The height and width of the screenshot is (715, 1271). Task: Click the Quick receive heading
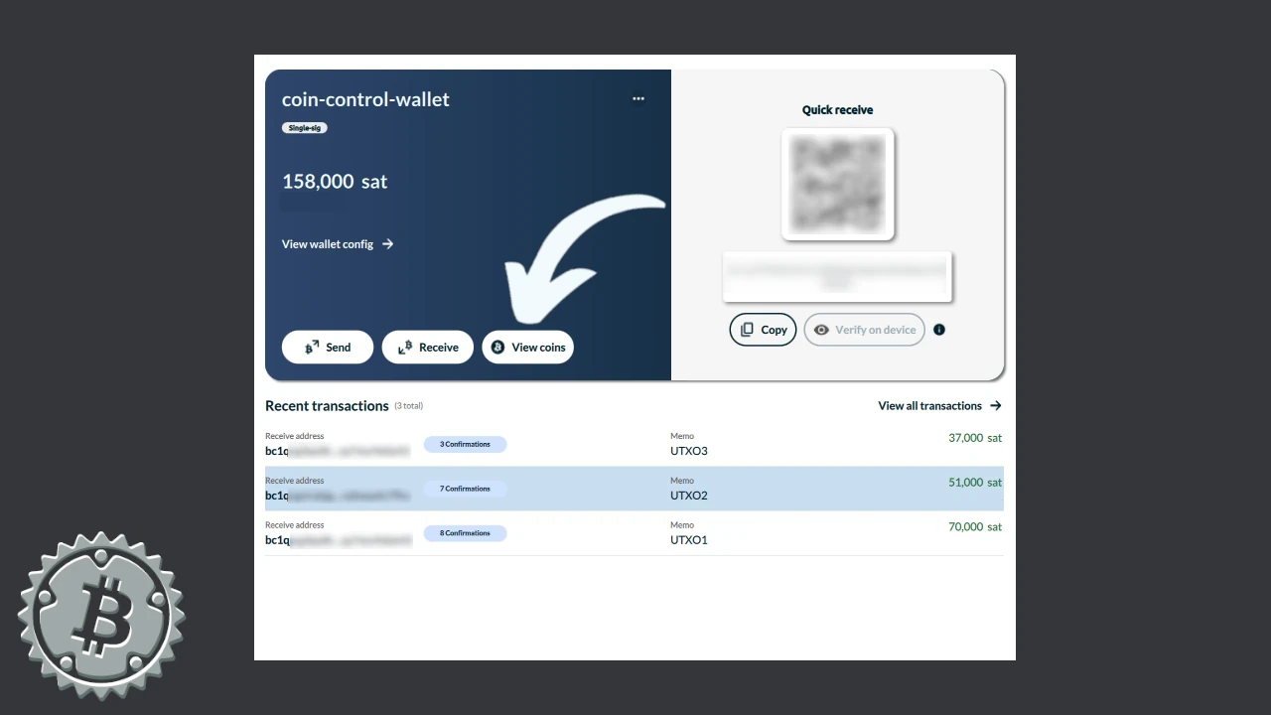[838, 110]
